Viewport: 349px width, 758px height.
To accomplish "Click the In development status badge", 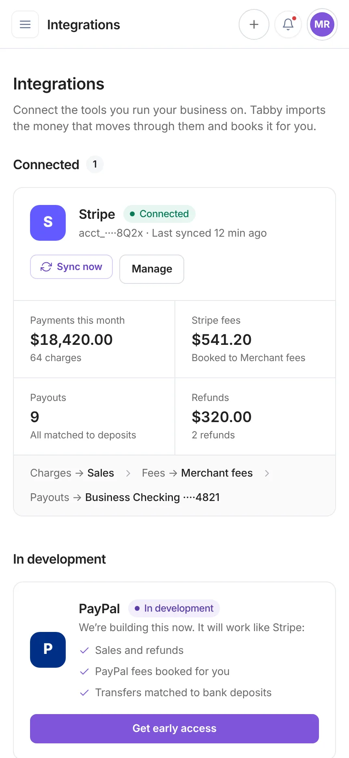I will point(174,608).
